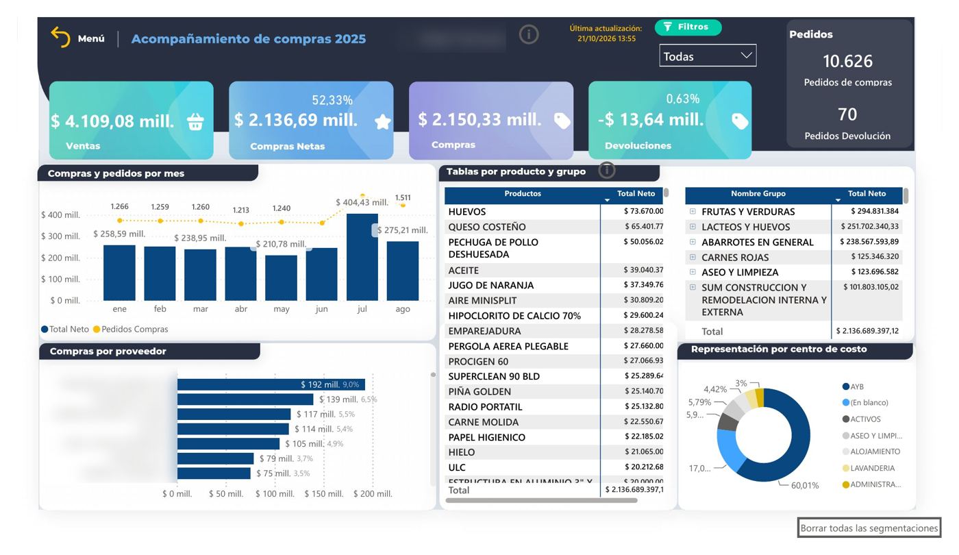Expand SUM CONSTRUCCION Y REMODELACION group

[x=693, y=288]
